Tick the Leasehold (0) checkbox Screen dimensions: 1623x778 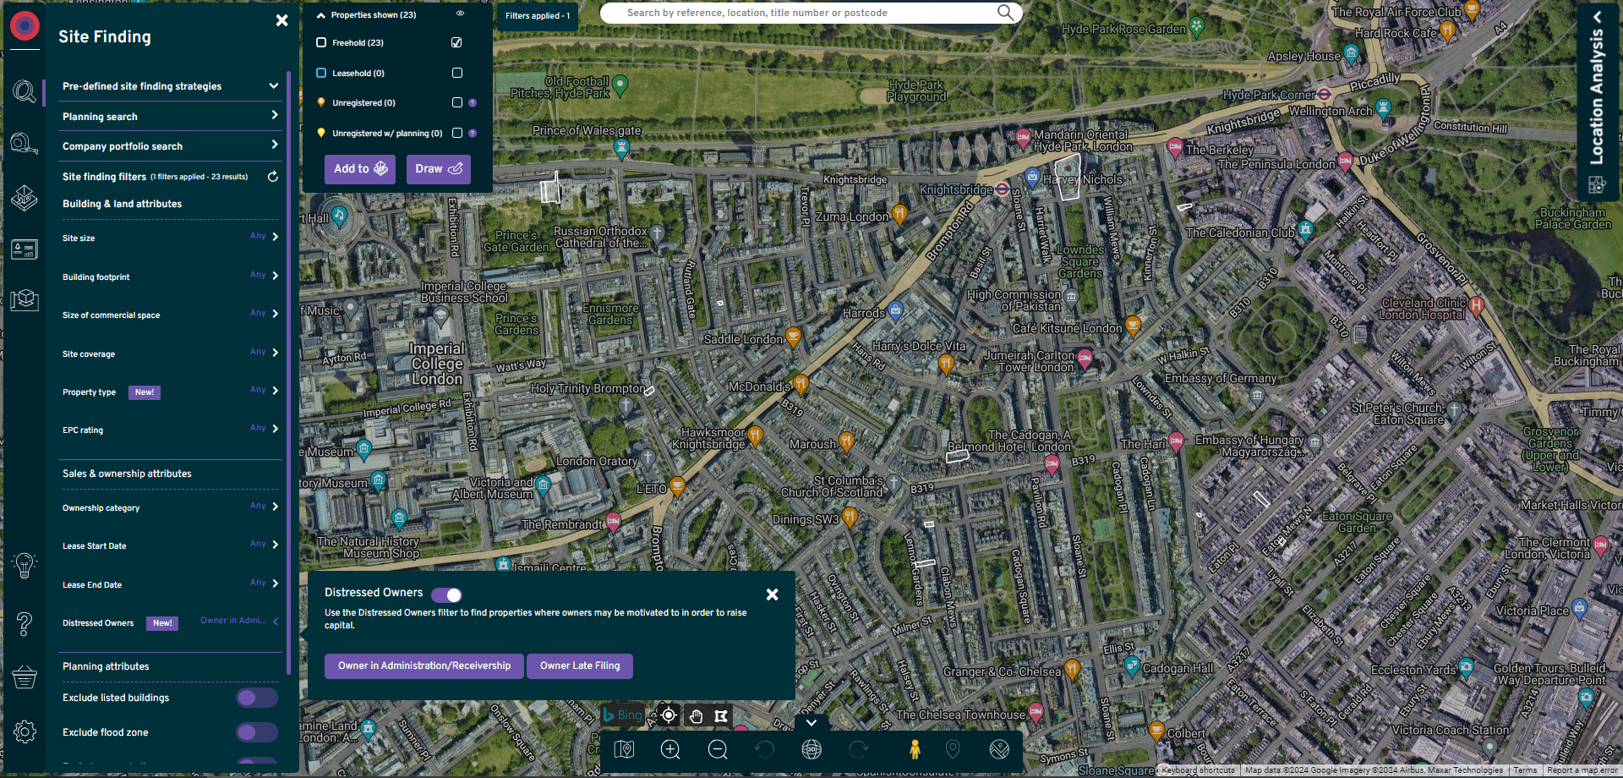(x=457, y=73)
